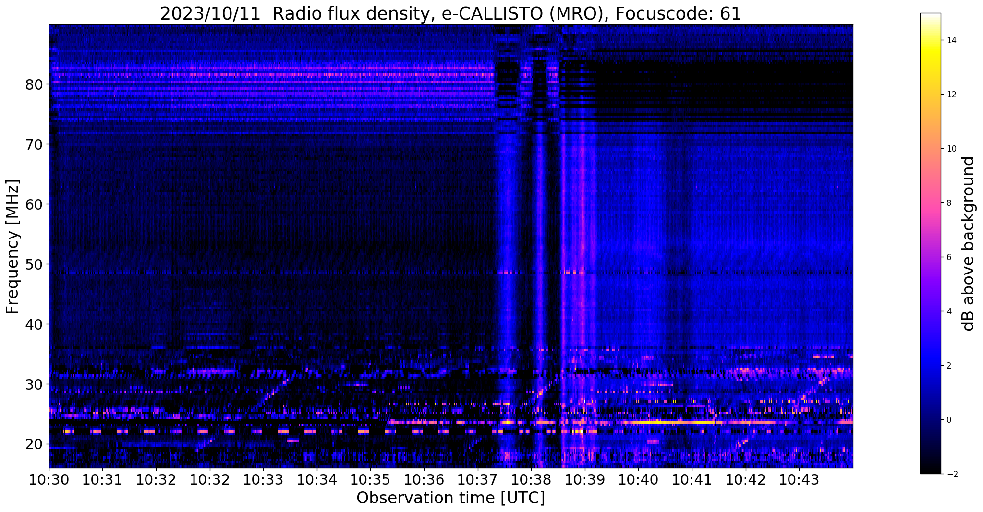
Task: Click the 10:30 time tick label
Action: [49, 479]
